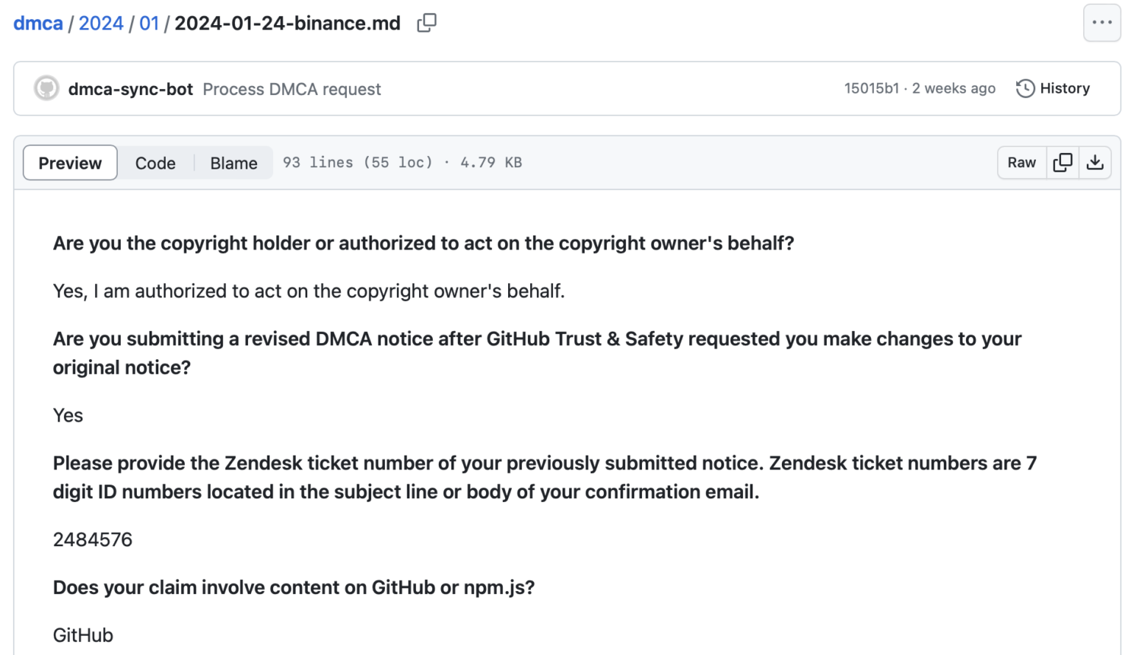Navigate to the 2024 folder breadcrumb
Viewport: 1131px width, 655px height.
pos(101,24)
